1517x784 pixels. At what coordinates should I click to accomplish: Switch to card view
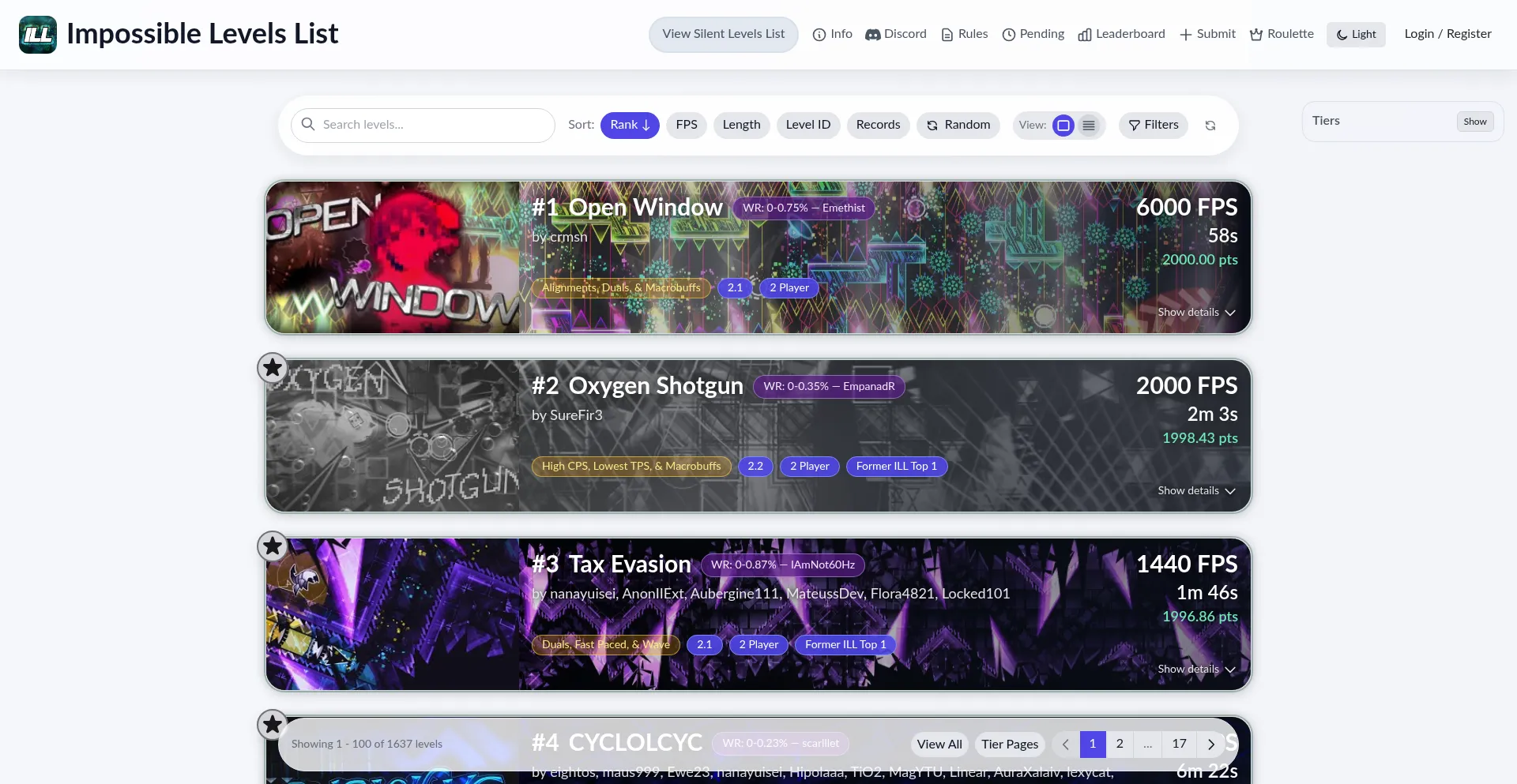(1063, 126)
